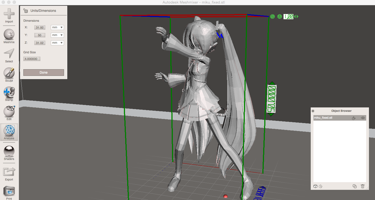Toggle visibility of miku_fixed.stl
Screen dimensions: 375x200
[363, 118]
